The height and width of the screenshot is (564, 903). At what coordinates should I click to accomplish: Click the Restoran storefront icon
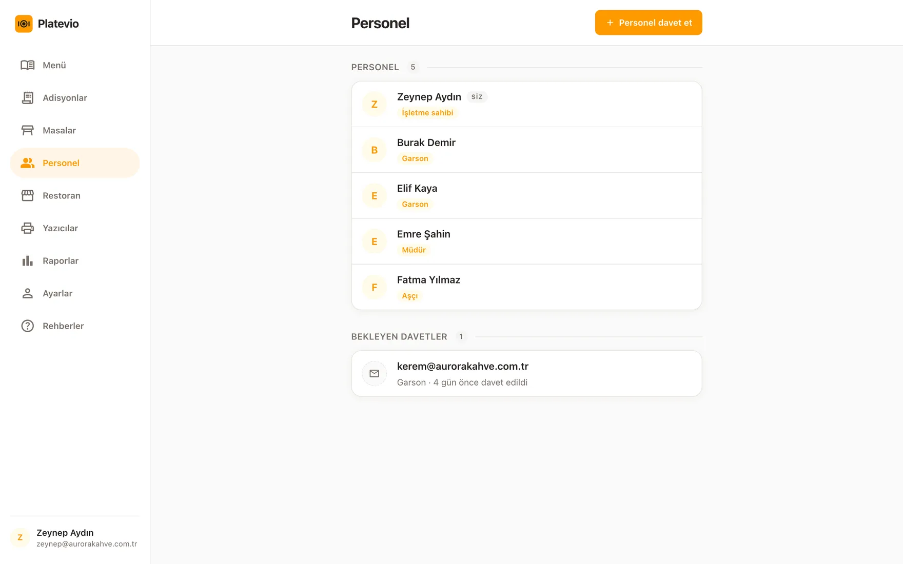pyautogui.click(x=28, y=195)
